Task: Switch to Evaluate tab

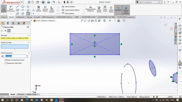Action: pyautogui.click(x=37, y=17)
